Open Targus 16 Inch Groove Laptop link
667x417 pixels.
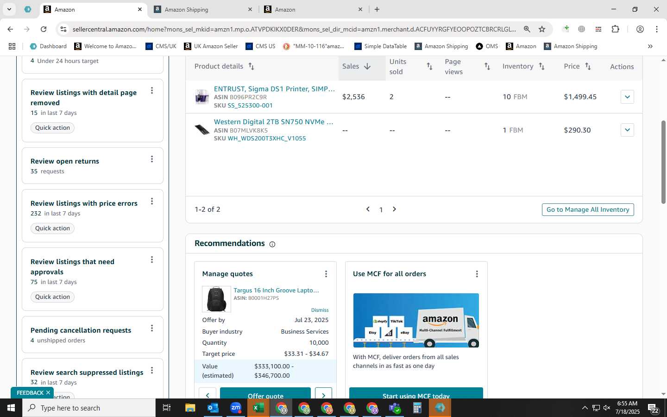pos(276,291)
